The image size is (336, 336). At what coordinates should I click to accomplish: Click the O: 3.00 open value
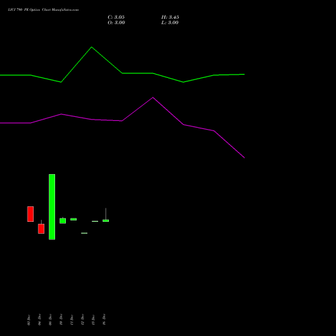(116, 23)
